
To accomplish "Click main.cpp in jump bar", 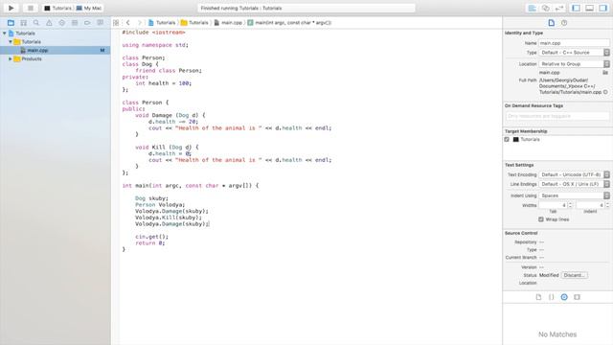I will [228, 23].
